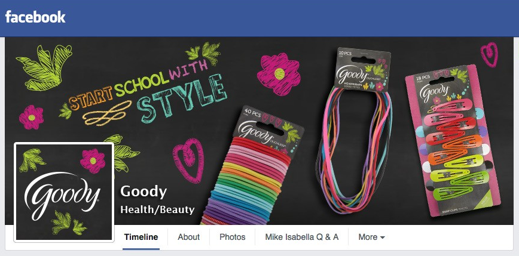Click the Health/Beauty category label

pyautogui.click(x=157, y=210)
